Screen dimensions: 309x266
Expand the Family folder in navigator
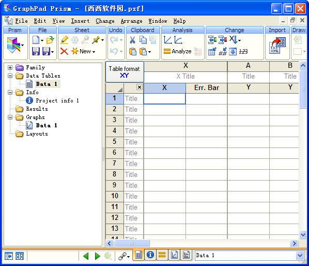(10, 67)
